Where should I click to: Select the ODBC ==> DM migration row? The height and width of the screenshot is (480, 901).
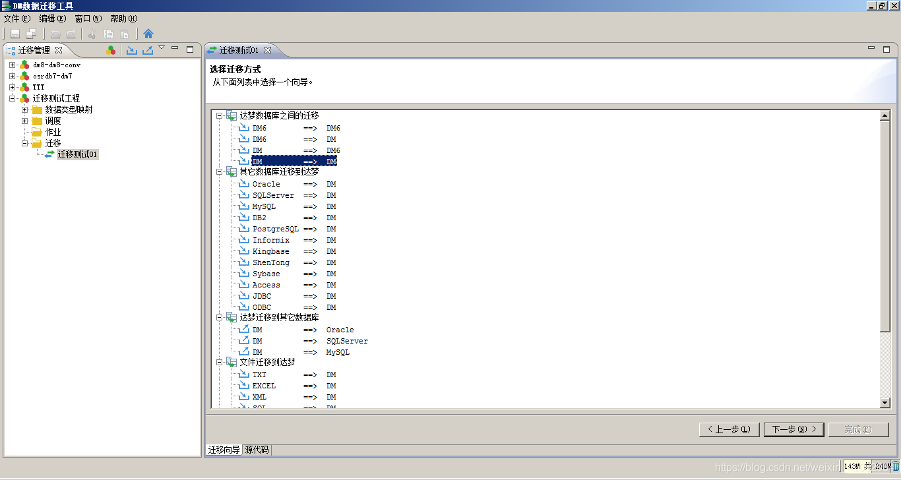[294, 307]
